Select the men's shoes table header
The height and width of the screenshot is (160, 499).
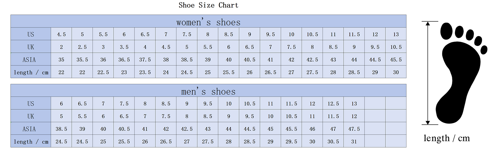tap(208, 91)
